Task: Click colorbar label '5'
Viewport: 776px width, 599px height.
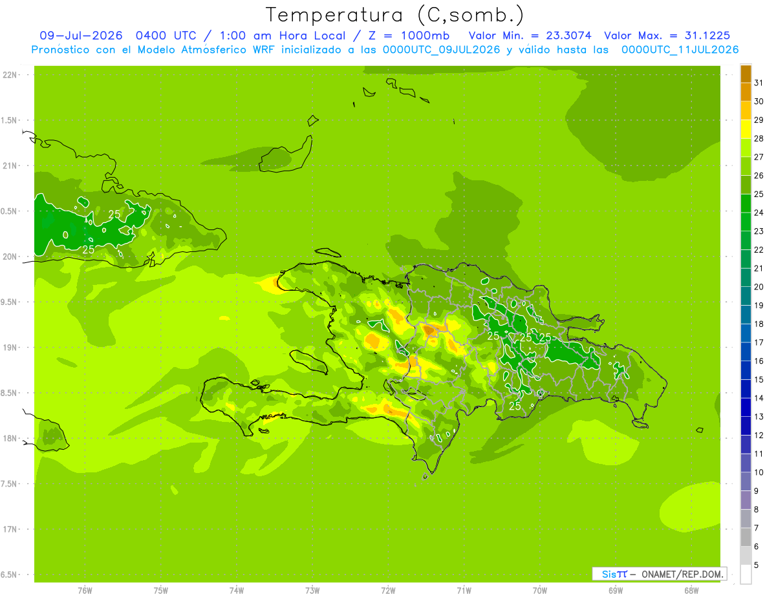Action: click(x=756, y=564)
